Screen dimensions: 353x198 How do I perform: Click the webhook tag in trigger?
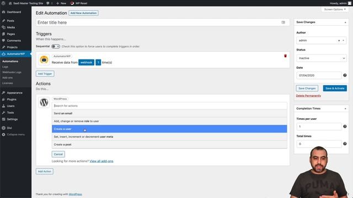86,62
